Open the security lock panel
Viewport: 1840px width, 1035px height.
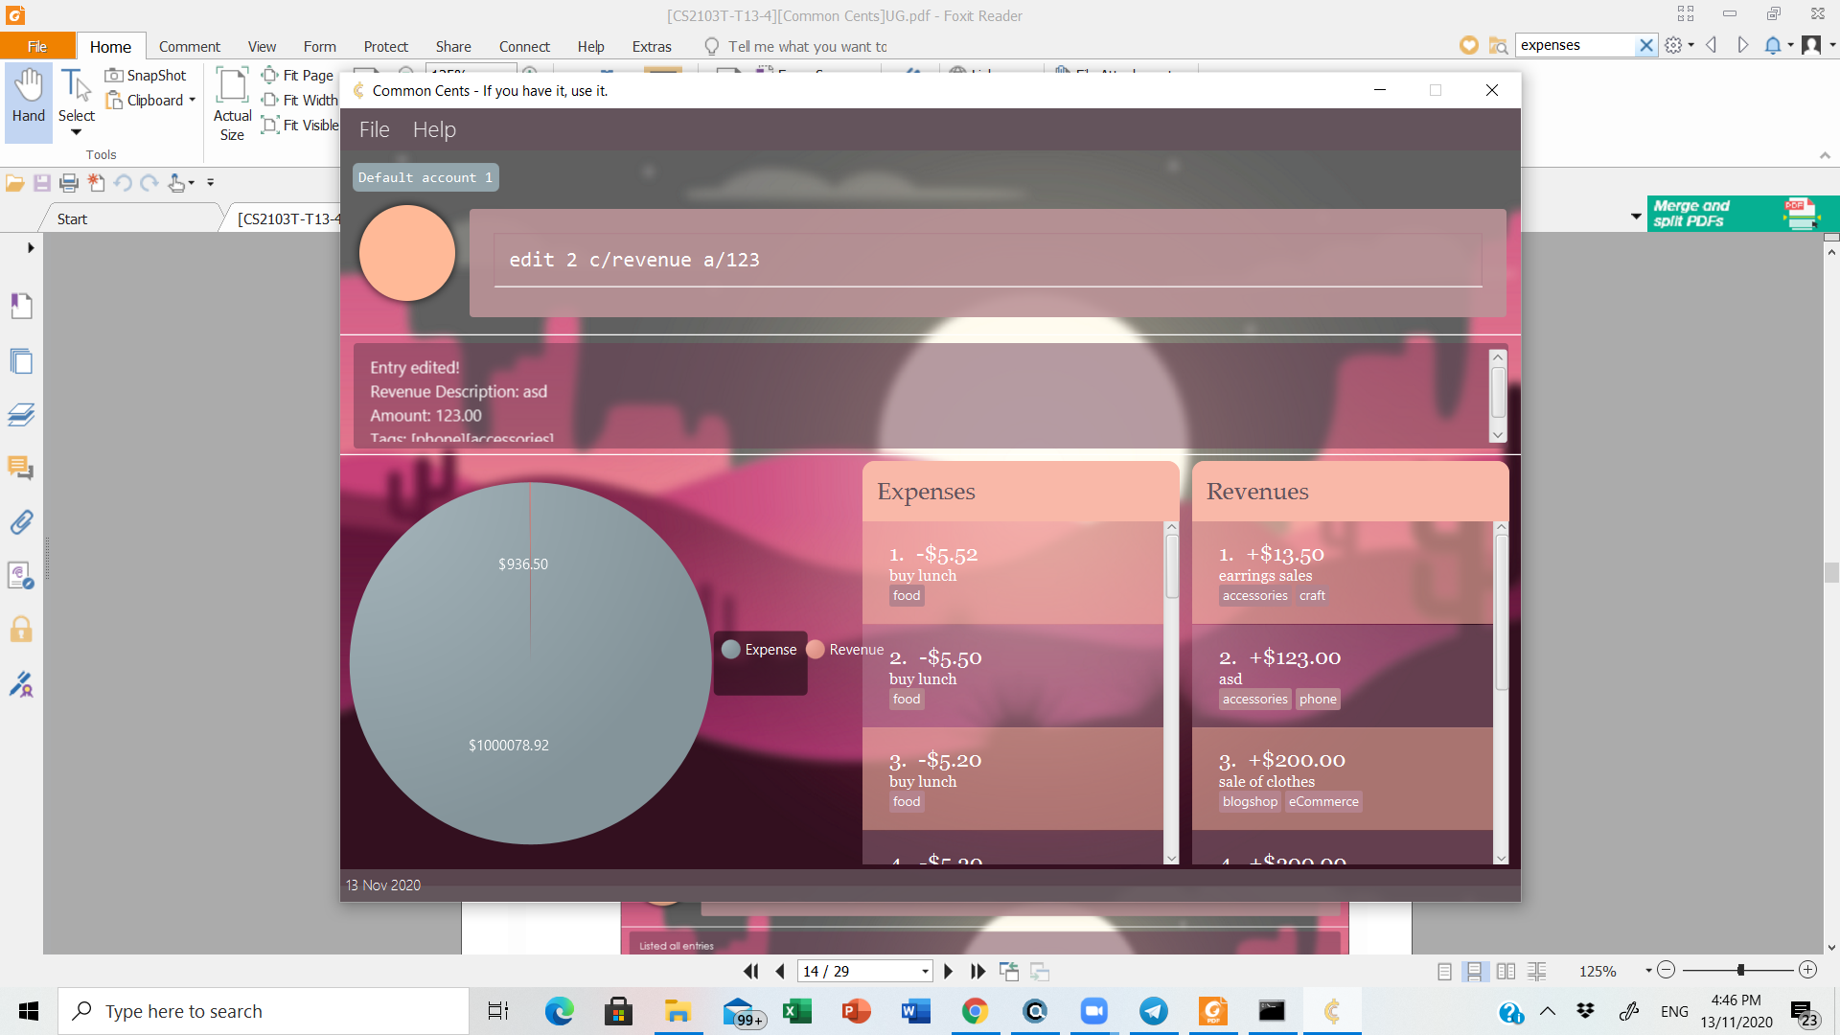point(21,630)
